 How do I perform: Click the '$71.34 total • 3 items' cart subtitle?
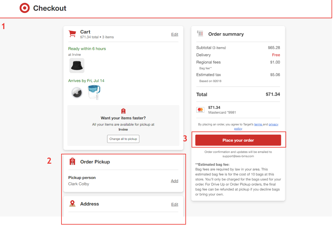97,37
